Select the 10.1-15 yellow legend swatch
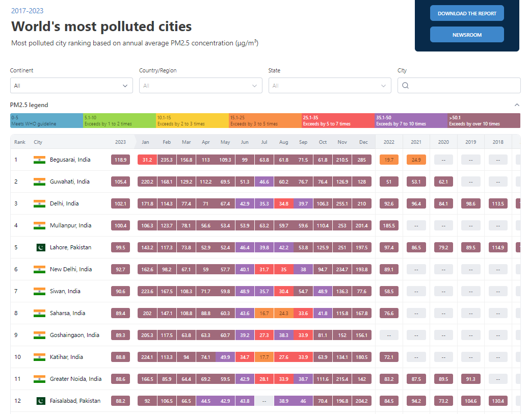Viewport: 529px width, 414px height. pos(192,121)
